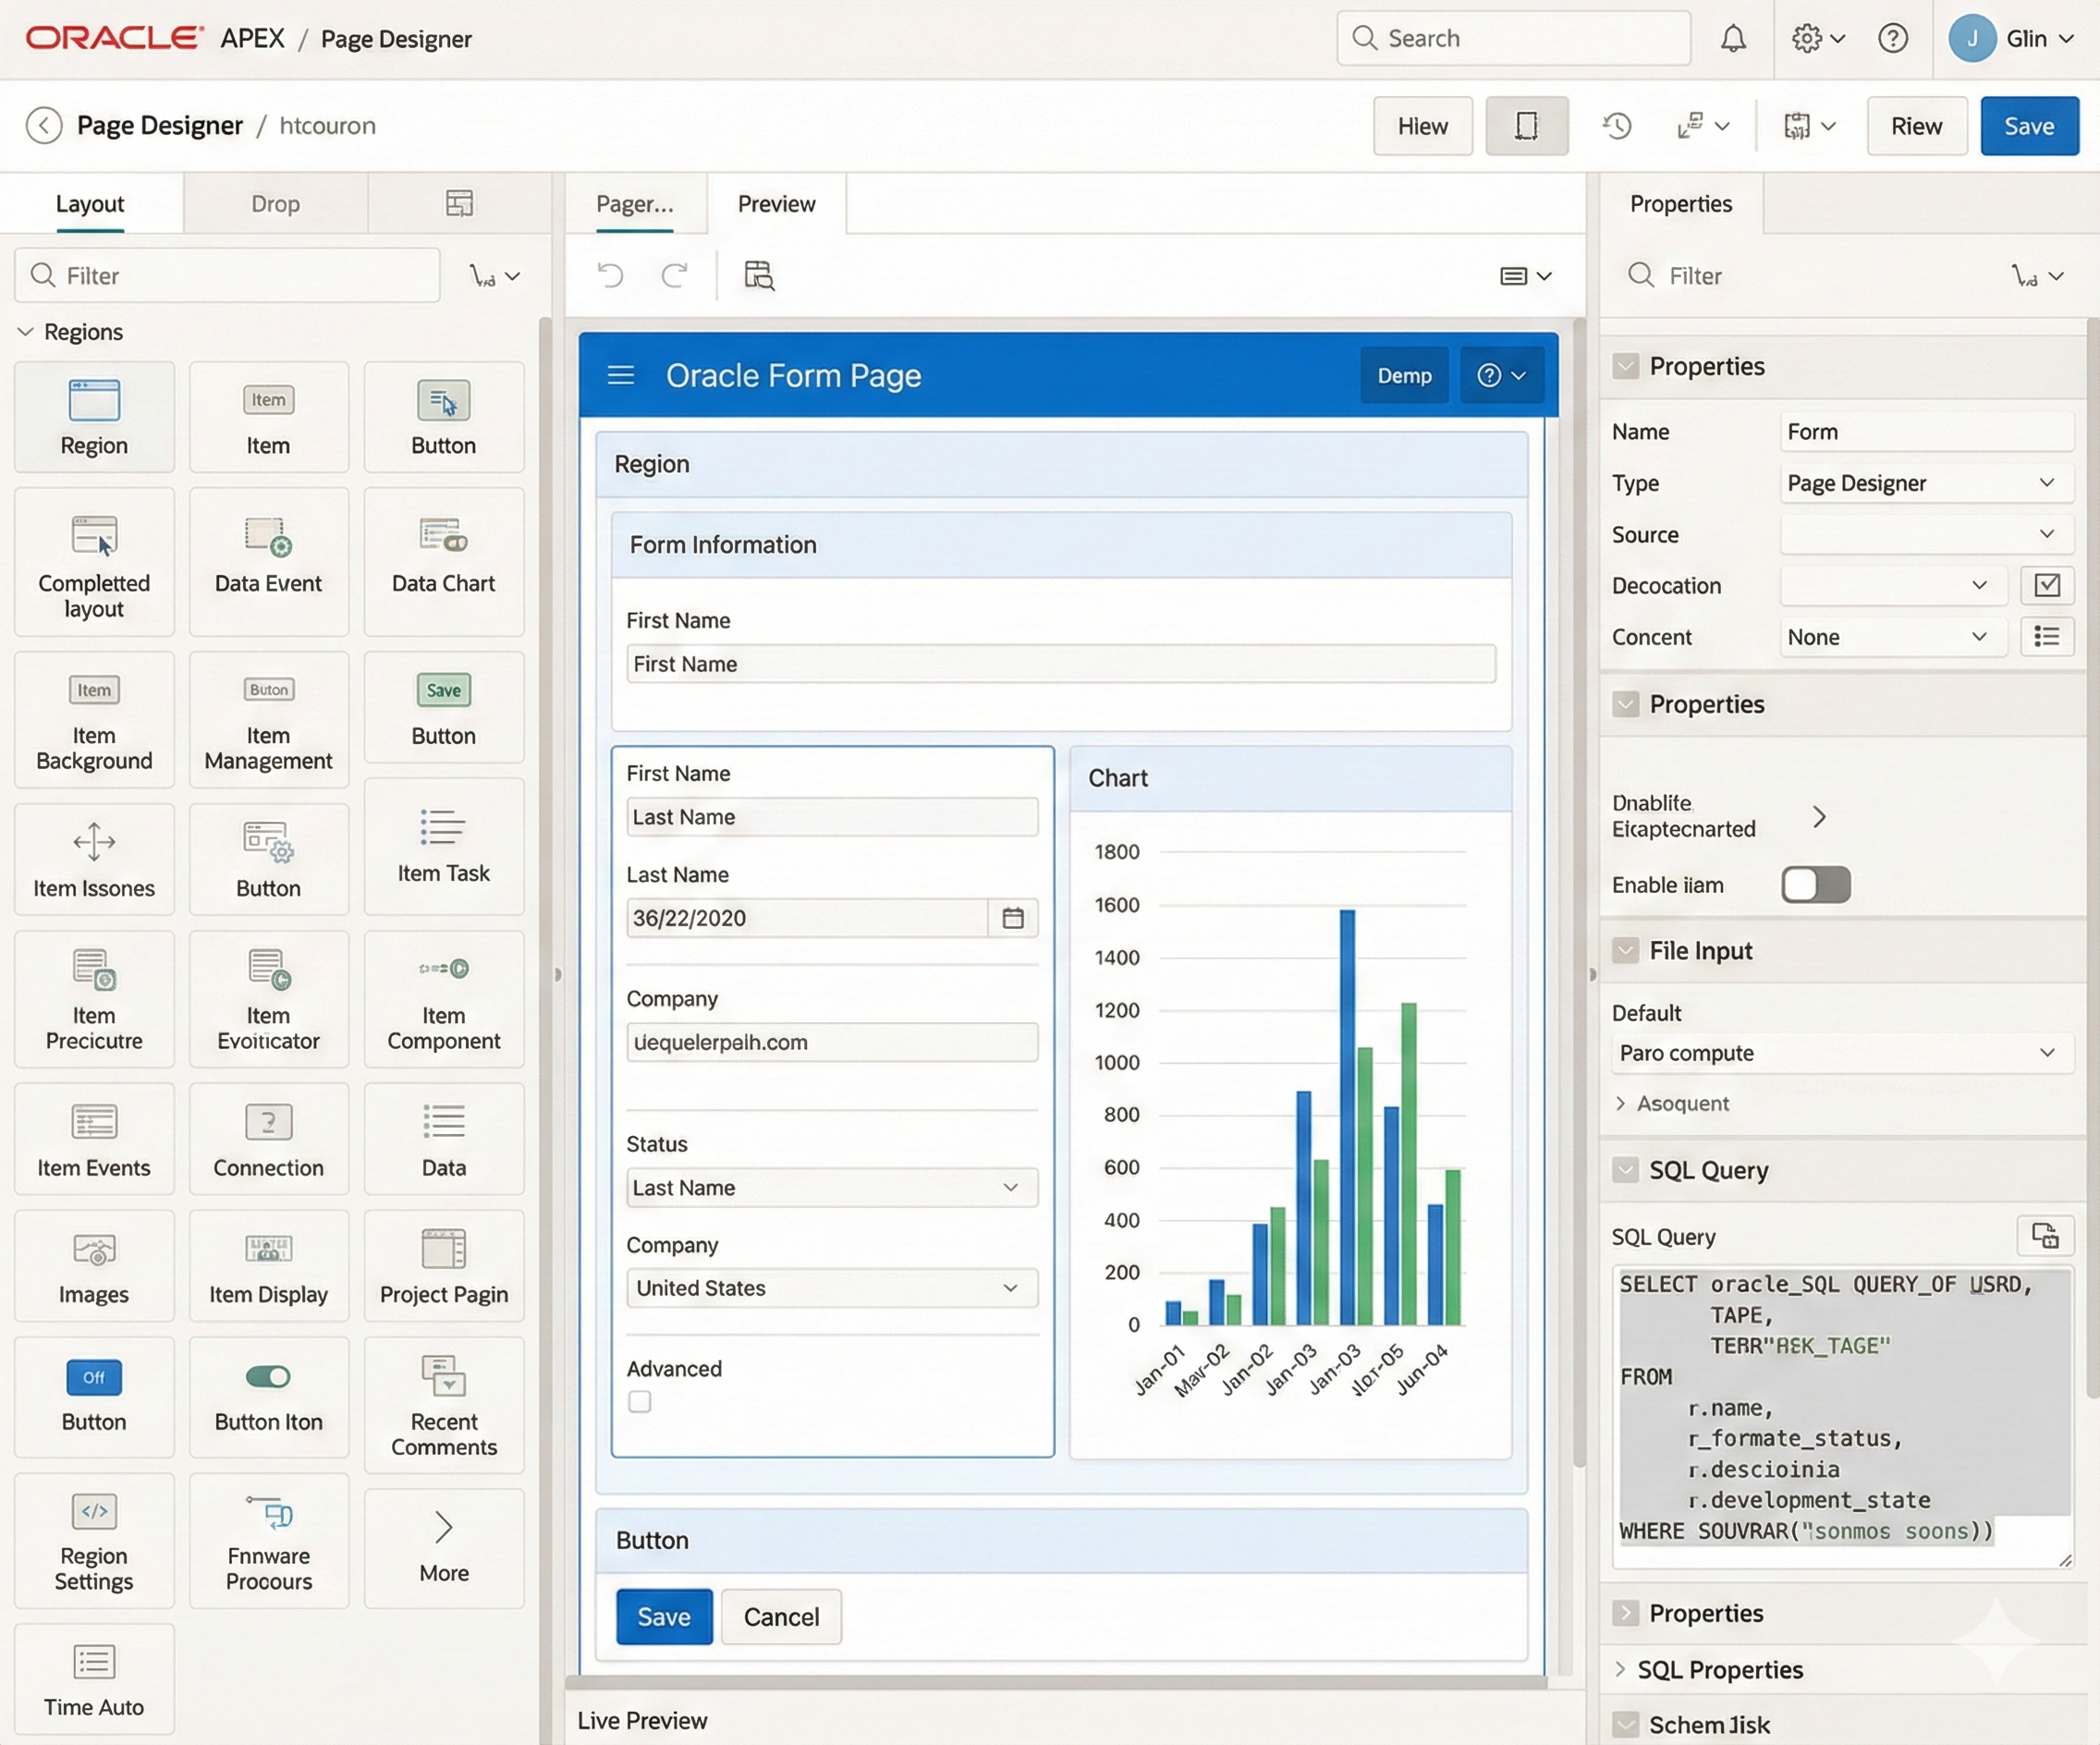
Task: Click the notifications bell icon
Action: [1733, 38]
